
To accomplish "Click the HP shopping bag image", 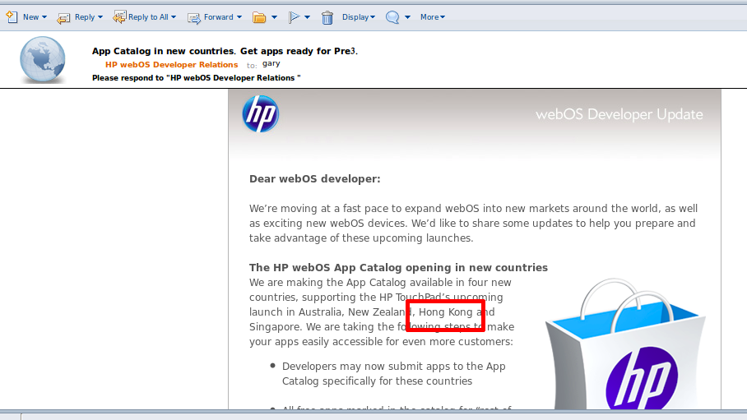I will pos(625,344).
